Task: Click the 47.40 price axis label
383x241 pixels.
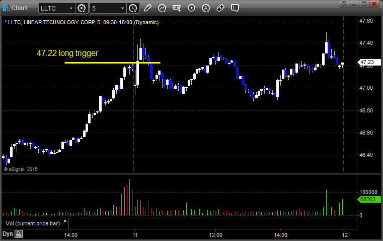Action: (366, 43)
